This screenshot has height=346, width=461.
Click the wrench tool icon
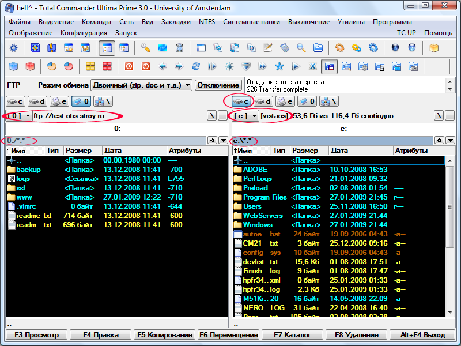tap(146, 48)
